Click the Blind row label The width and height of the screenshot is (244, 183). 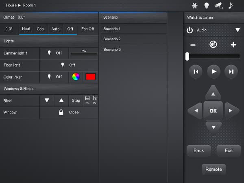pyautogui.click(x=7, y=101)
